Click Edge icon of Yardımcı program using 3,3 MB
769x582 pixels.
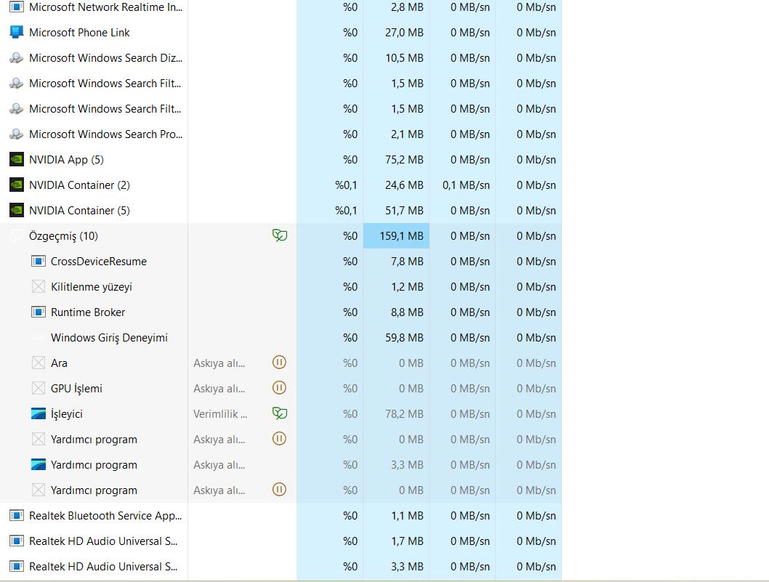[x=39, y=464]
